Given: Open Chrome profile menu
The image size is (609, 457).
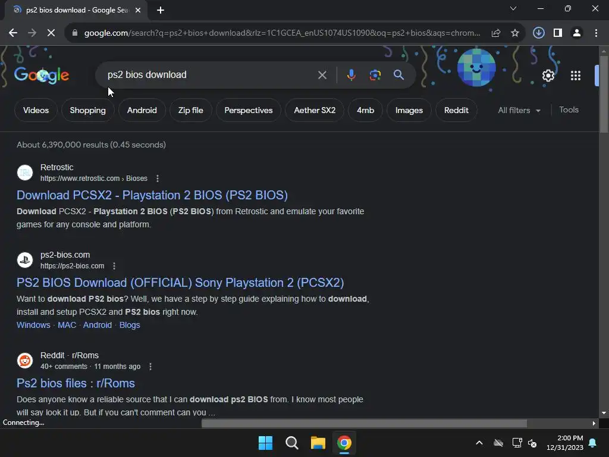Looking at the screenshot, I should click(x=577, y=33).
